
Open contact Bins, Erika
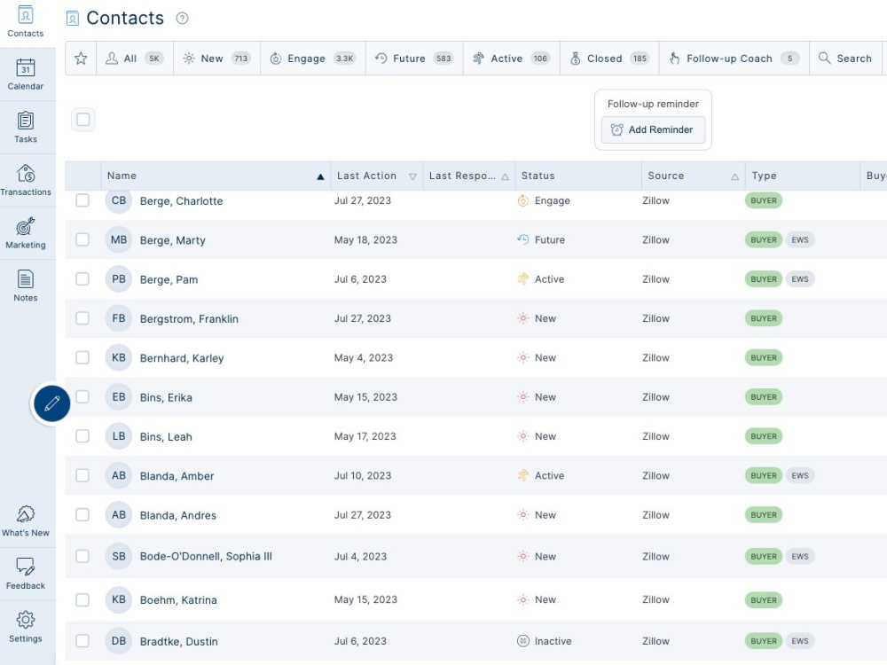point(166,397)
